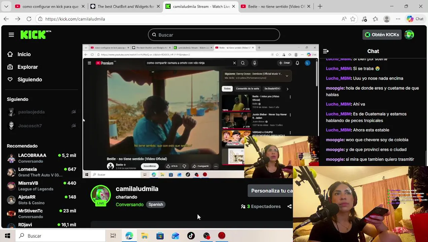Click the 'charlando' stream title
The height and width of the screenshot is (242, 428).
coord(127,197)
